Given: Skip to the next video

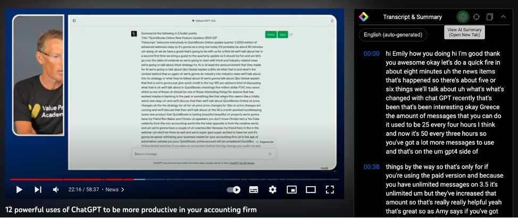Looking at the screenshot, I should pos(38,190).
